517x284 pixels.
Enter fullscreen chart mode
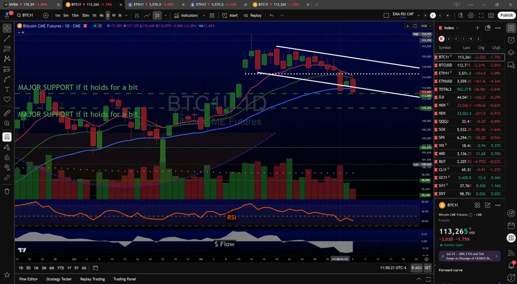481,15
